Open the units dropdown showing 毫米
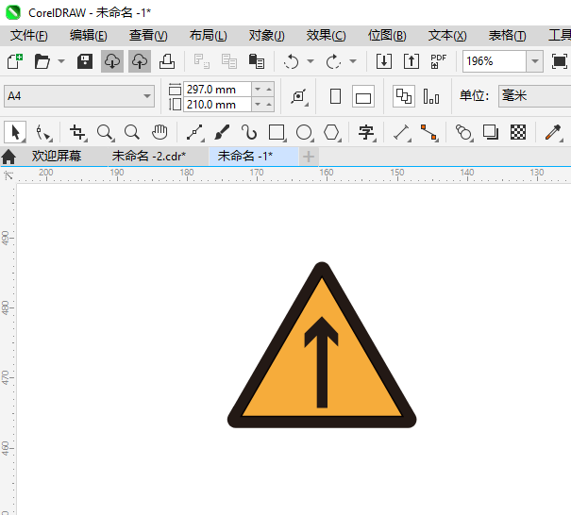The image size is (571, 515). pos(534,96)
